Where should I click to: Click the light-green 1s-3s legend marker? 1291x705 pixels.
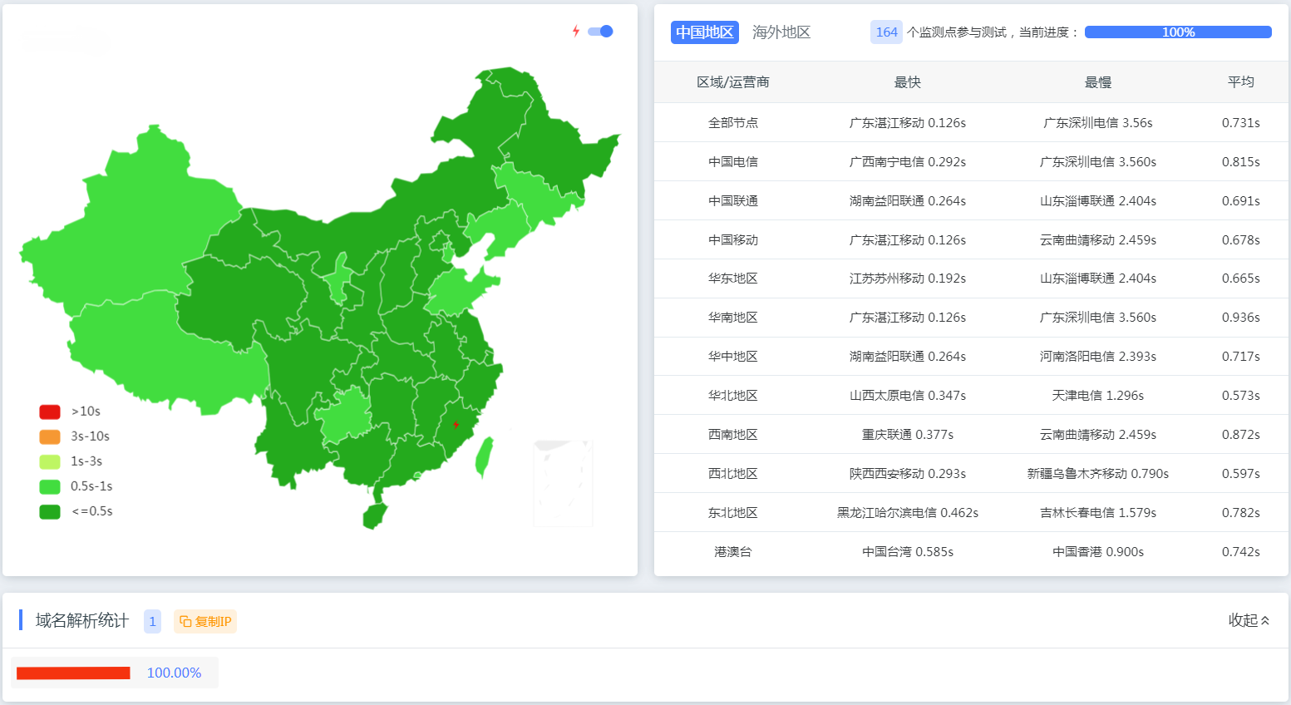click(49, 461)
